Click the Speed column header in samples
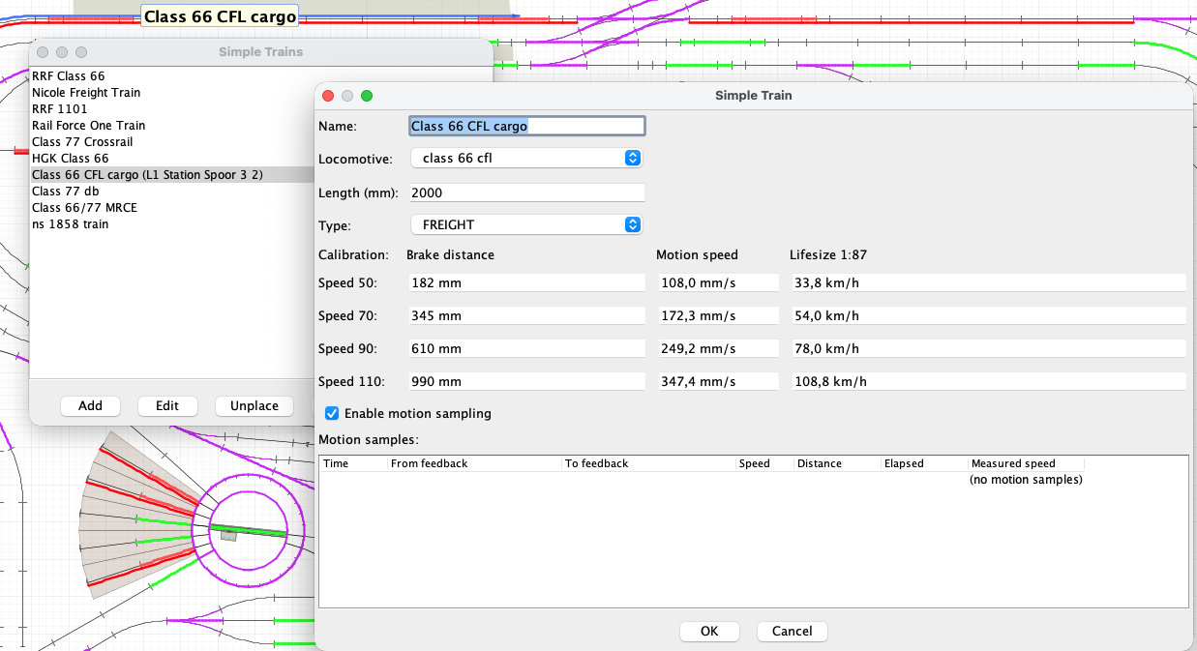The height and width of the screenshot is (651, 1197). [x=764, y=463]
